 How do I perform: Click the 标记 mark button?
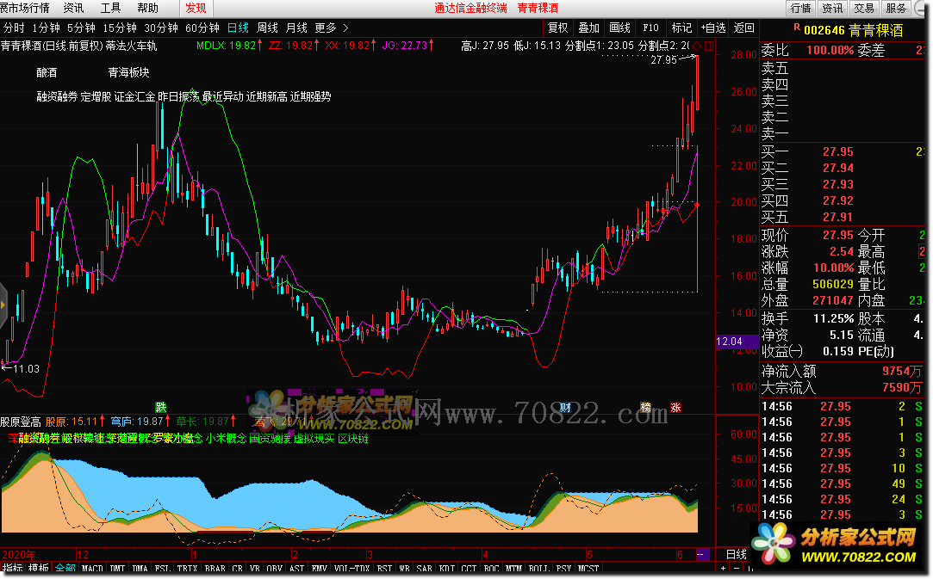pos(681,28)
